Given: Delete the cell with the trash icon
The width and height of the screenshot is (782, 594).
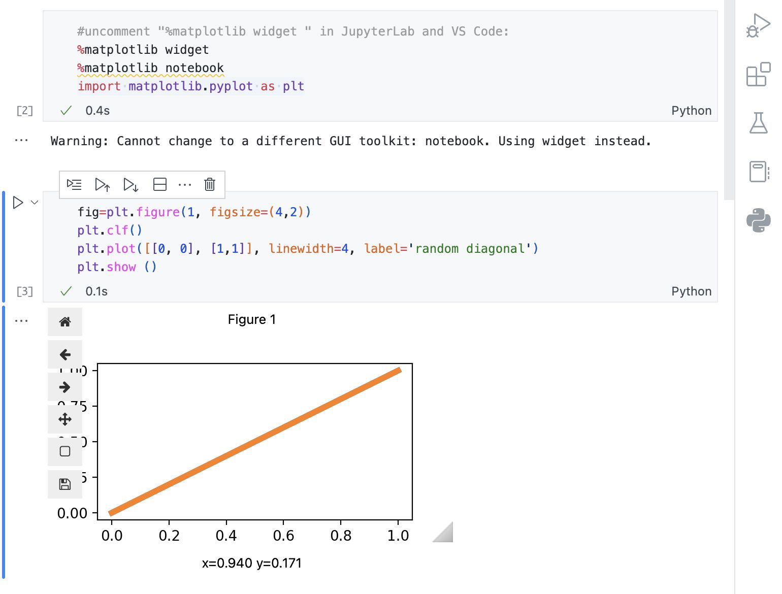Looking at the screenshot, I should 209,184.
